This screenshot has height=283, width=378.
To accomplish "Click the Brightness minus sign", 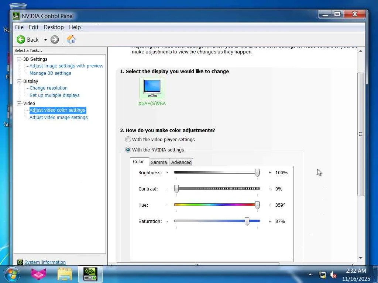I will (167, 172).
